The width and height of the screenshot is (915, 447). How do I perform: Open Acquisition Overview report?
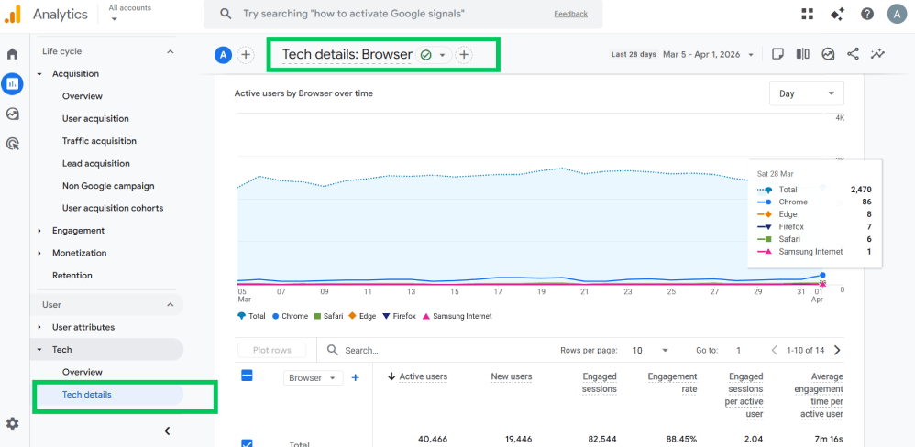coord(83,96)
